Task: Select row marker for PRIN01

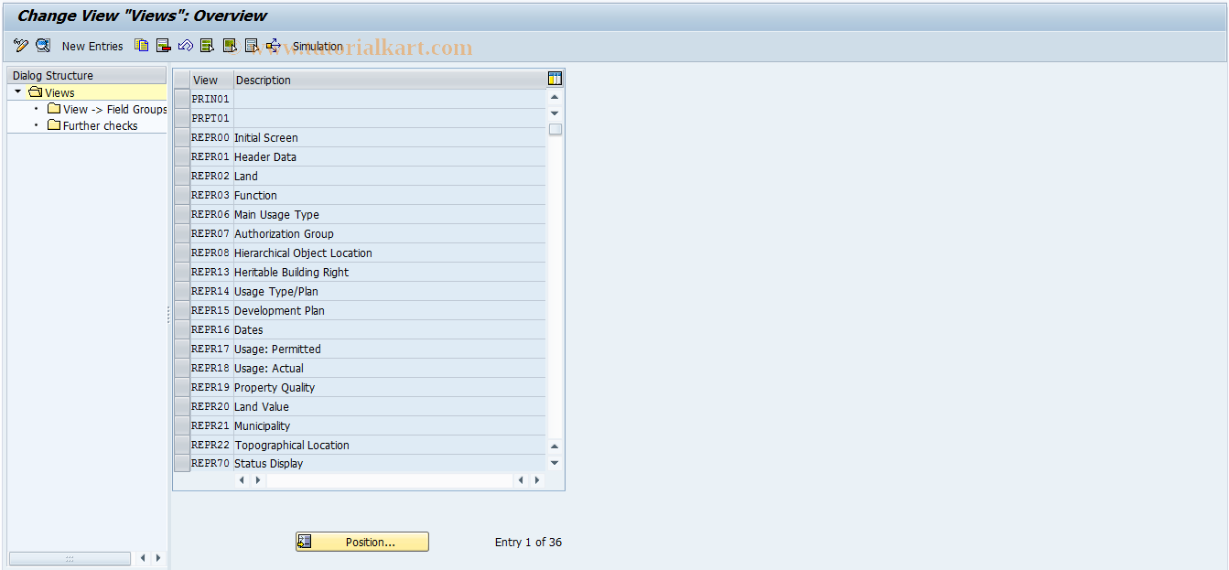Action: click(182, 99)
